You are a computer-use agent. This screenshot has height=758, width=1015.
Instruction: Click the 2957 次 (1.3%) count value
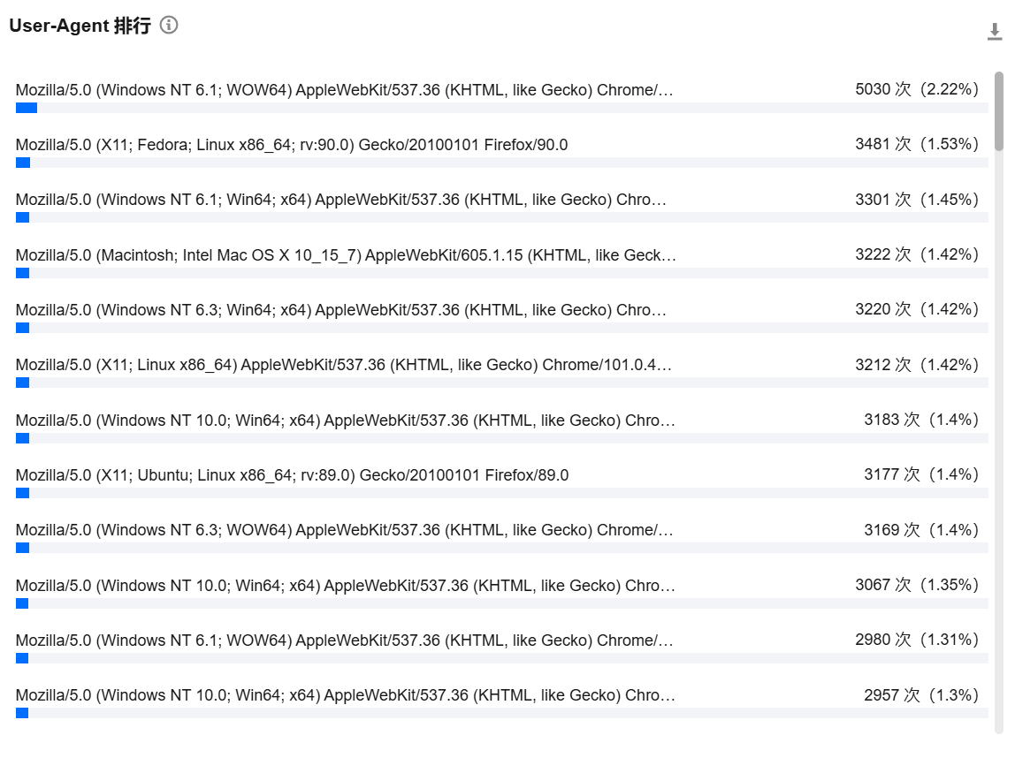(921, 695)
